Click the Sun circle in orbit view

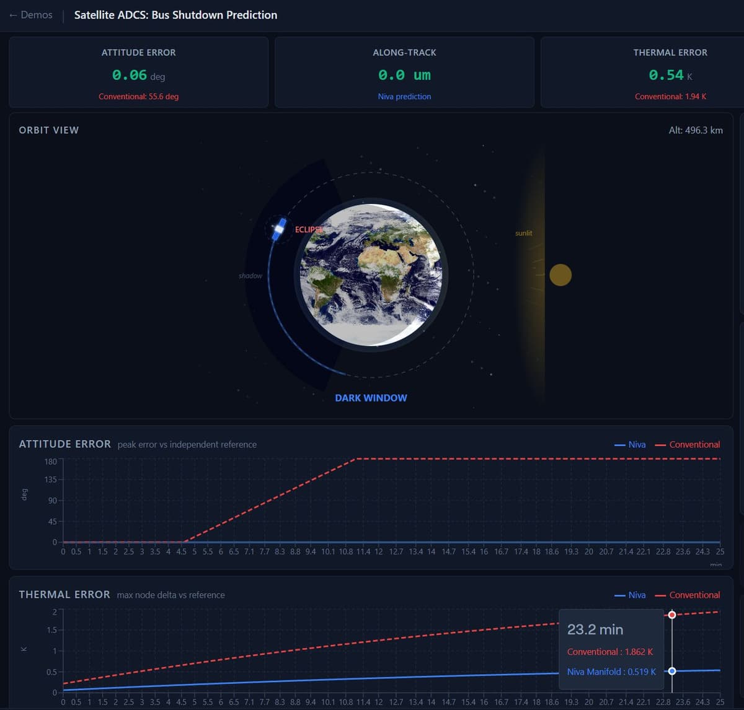pos(560,275)
